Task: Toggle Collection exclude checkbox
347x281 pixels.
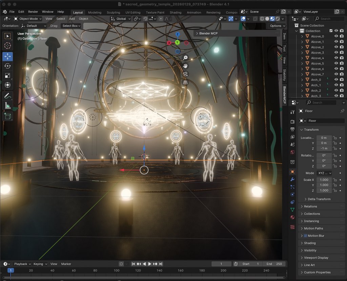Action: 331,31
